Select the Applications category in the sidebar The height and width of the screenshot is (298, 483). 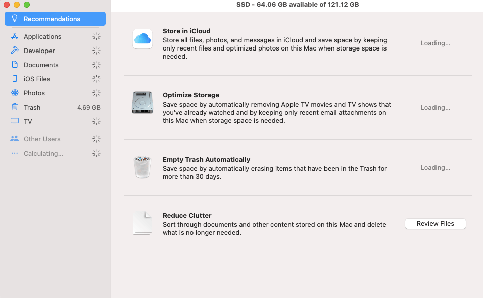[43, 36]
